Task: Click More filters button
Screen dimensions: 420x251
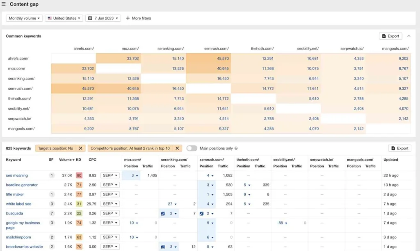Action: click(x=139, y=18)
